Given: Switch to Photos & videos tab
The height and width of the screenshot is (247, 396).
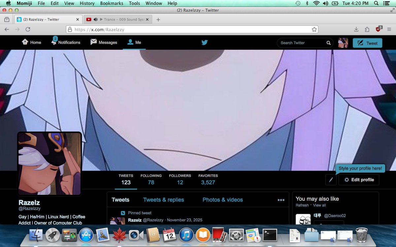Looking at the screenshot, I should (x=223, y=200).
